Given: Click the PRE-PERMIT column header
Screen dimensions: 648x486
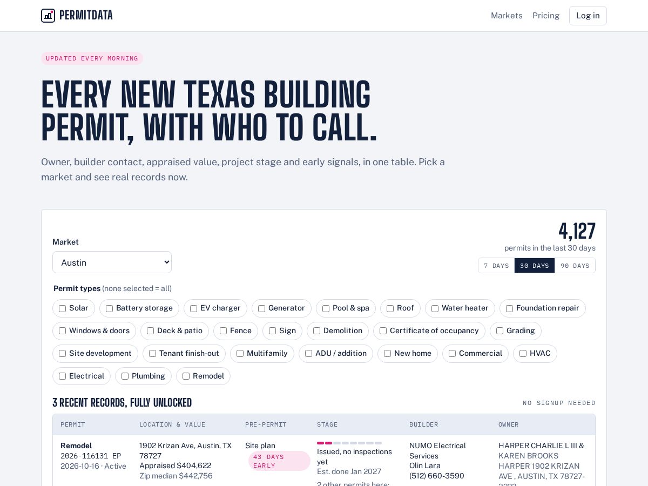Looking at the screenshot, I should [266, 424].
